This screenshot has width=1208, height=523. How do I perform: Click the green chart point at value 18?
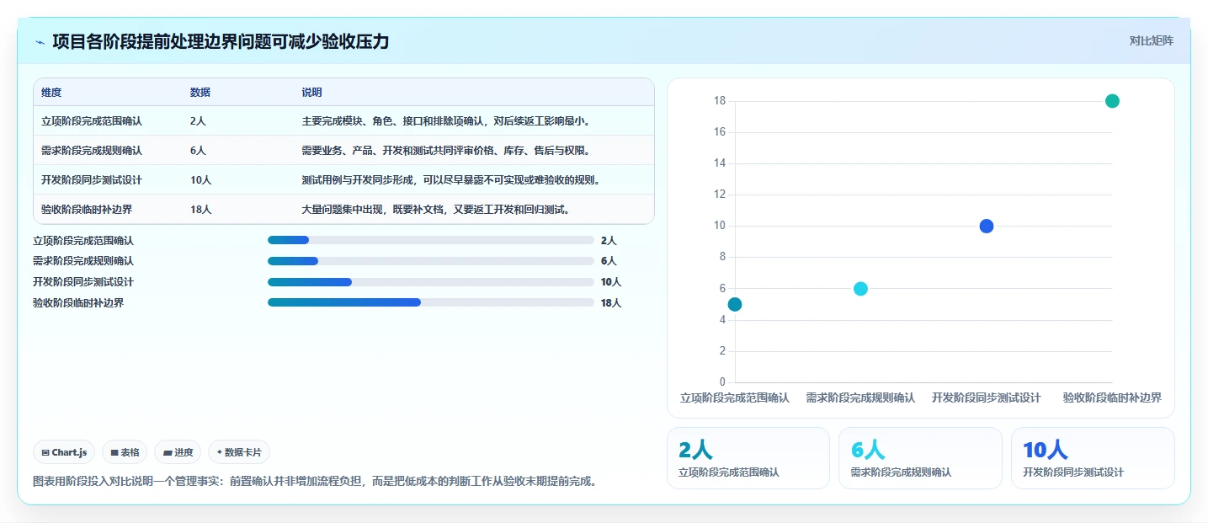coord(1112,101)
